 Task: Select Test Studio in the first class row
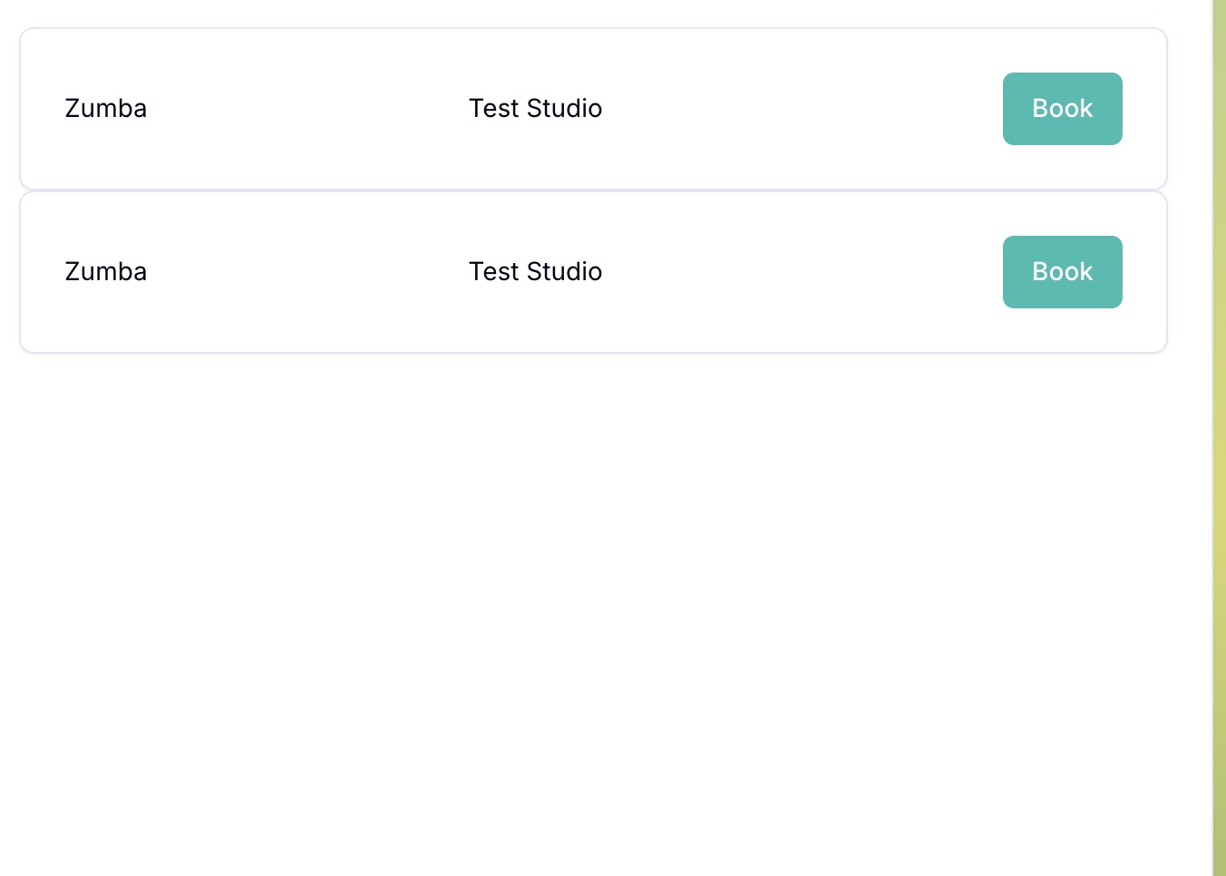pyautogui.click(x=535, y=109)
